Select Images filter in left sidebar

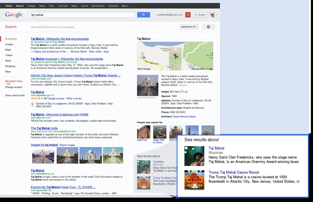9,44
